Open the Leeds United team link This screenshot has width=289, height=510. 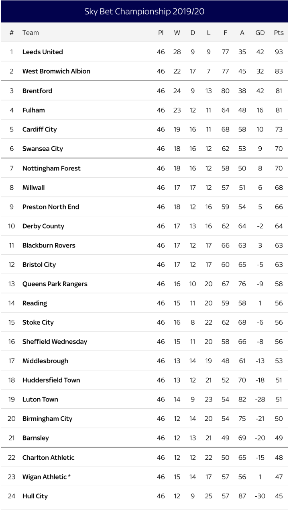(43, 52)
